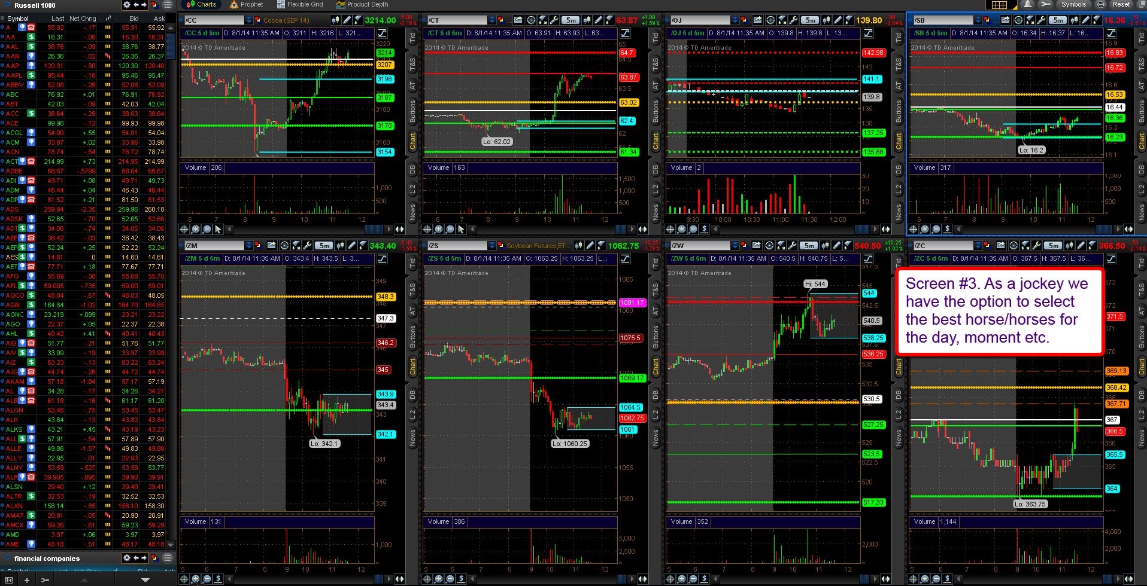Select the pencil drawing tool on the /ZW chart
The width and height of the screenshot is (1147, 586).
[836, 246]
